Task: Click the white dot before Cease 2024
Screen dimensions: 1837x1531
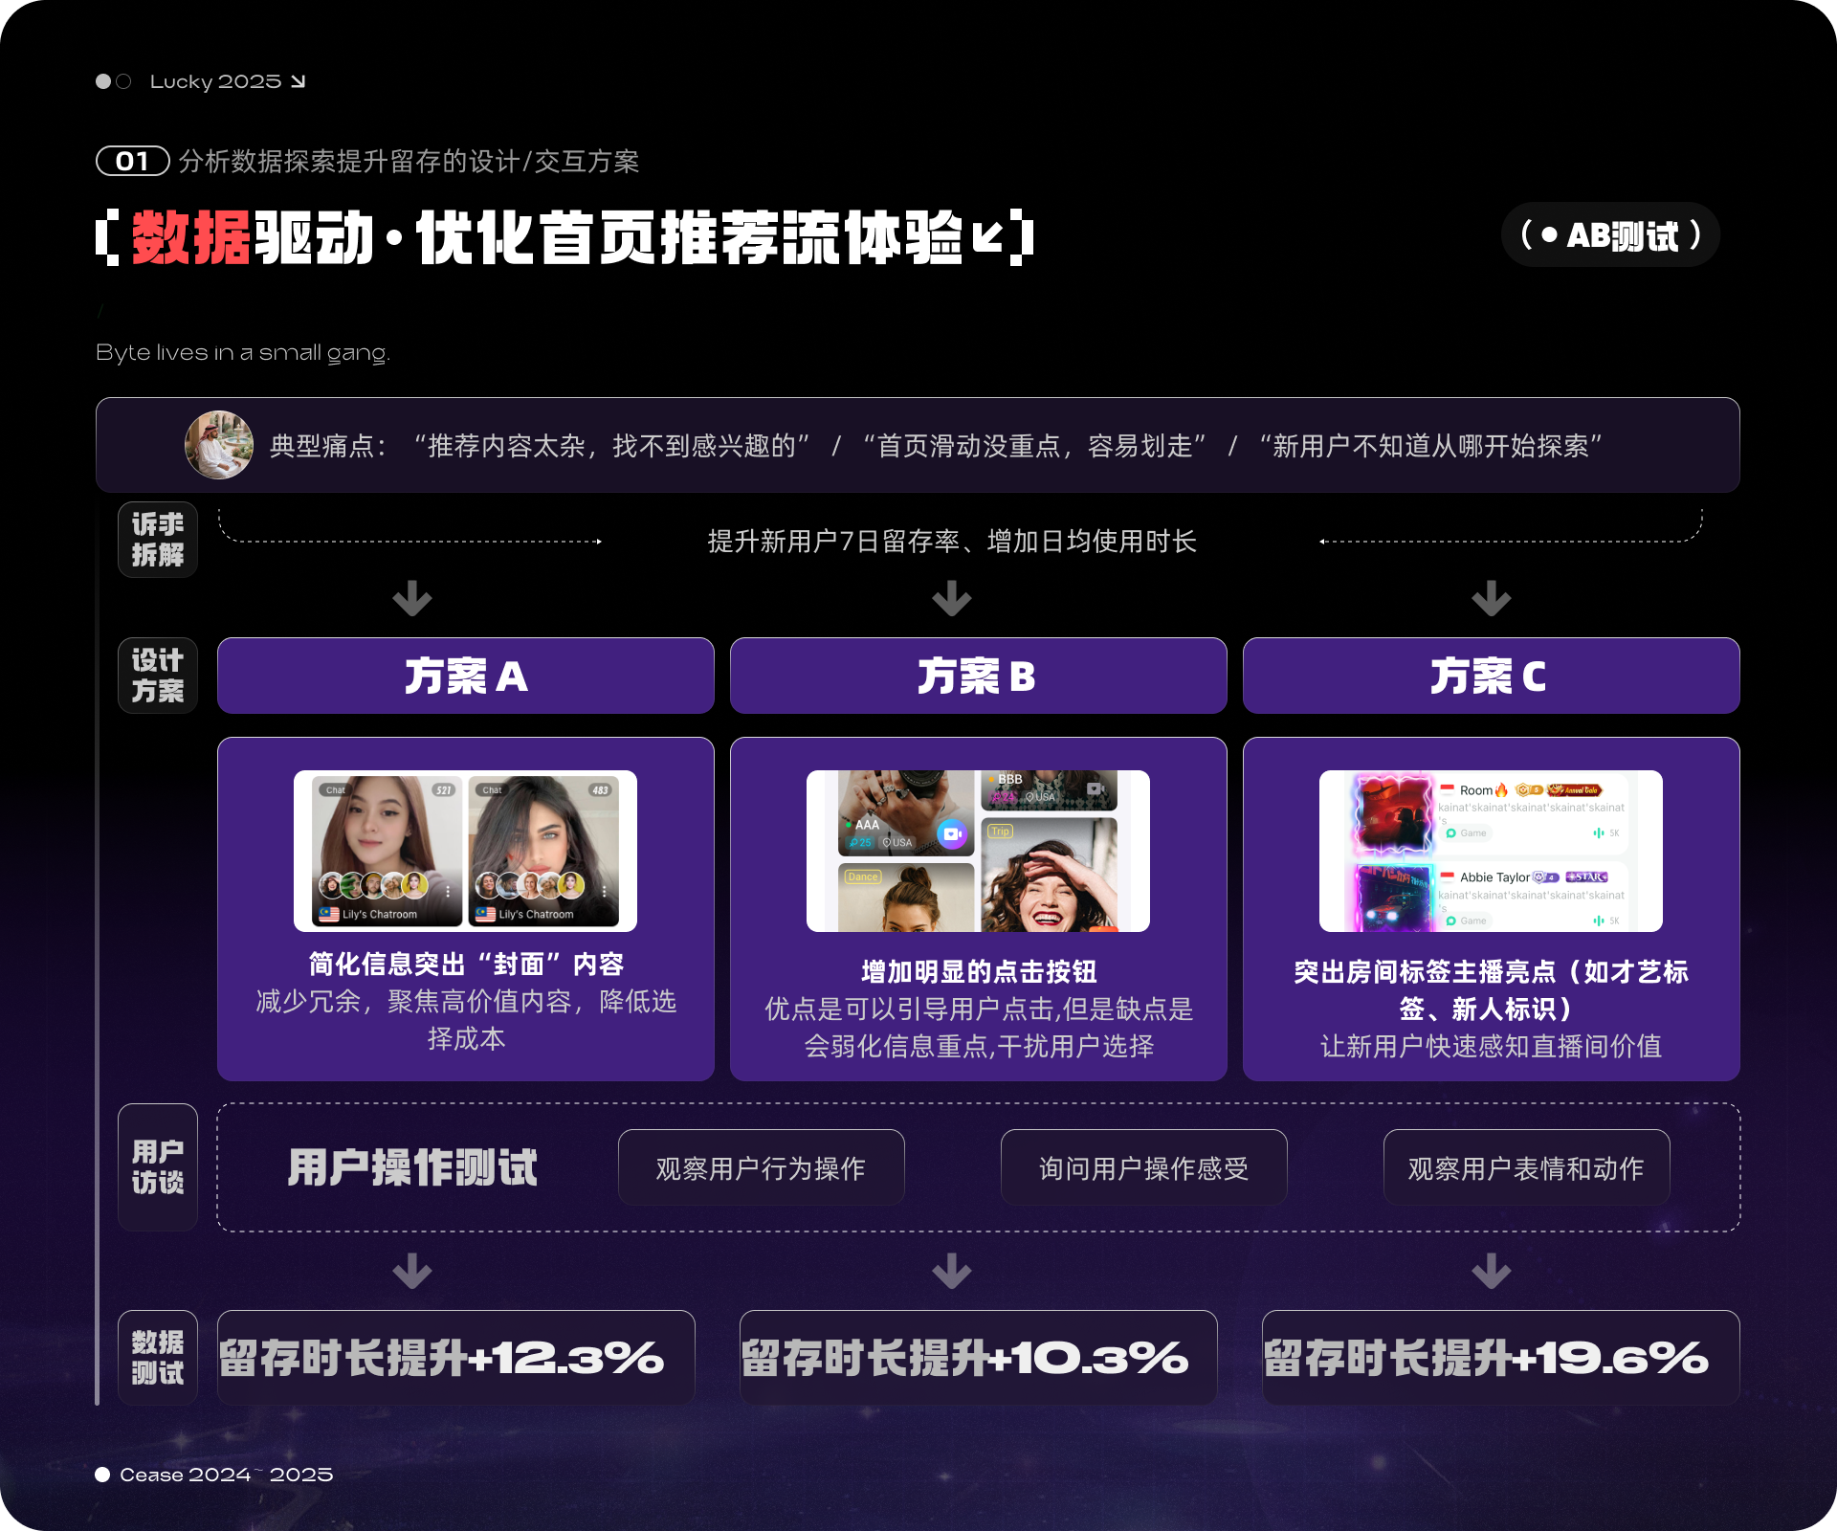Action: tap(102, 1475)
